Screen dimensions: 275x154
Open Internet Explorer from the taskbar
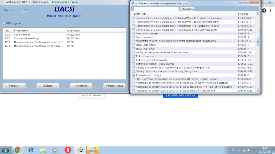pos(31,150)
